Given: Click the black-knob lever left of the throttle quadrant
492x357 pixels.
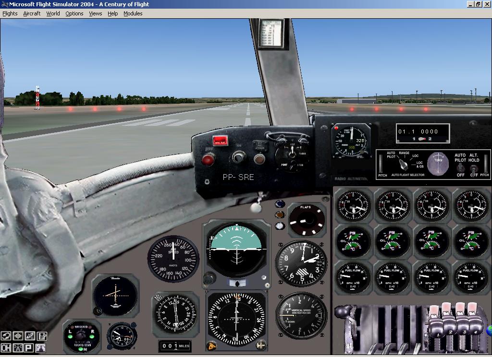Looking at the screenshot, I should [343, 312].
